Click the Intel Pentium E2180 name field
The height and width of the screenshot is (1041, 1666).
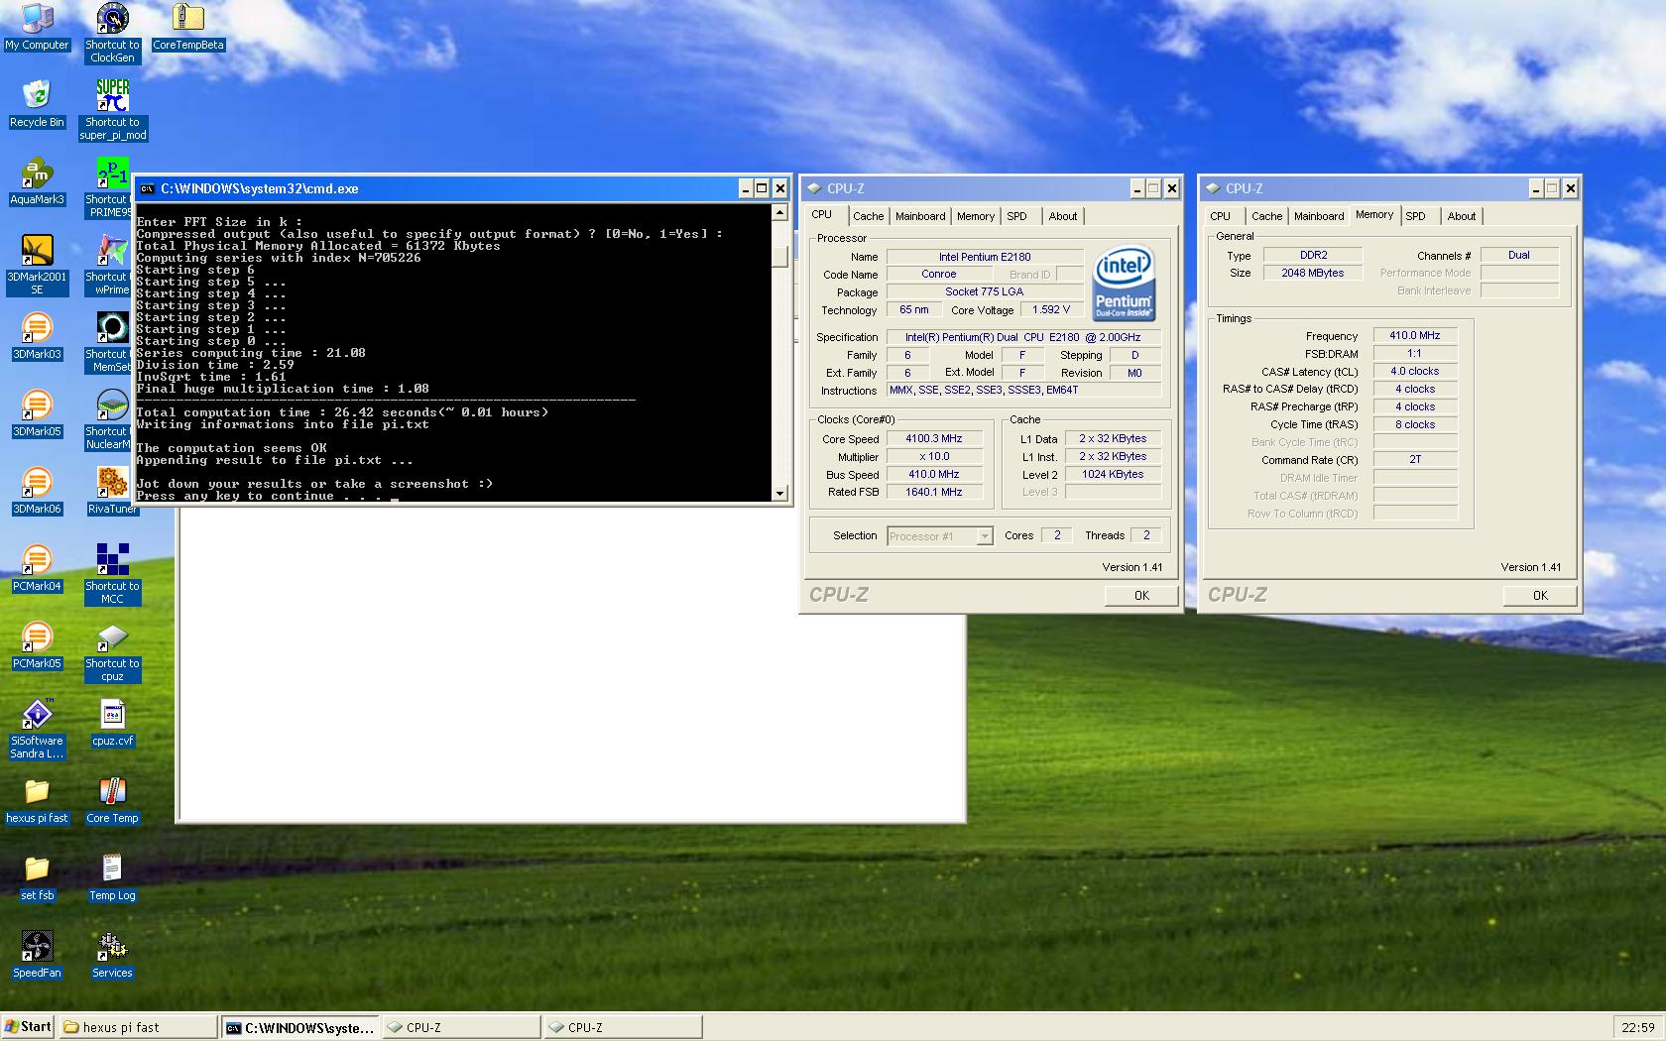point(985,257)
